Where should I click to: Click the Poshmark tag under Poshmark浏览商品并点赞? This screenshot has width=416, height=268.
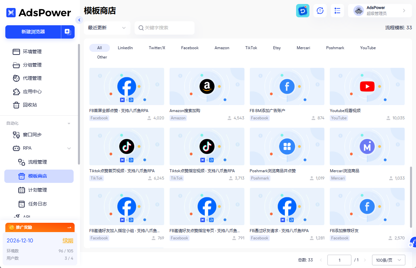point(260,178)
